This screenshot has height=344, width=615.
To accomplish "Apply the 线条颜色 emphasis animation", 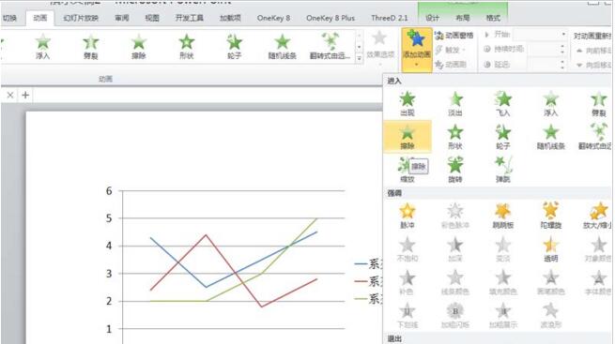I will (455, 282).
